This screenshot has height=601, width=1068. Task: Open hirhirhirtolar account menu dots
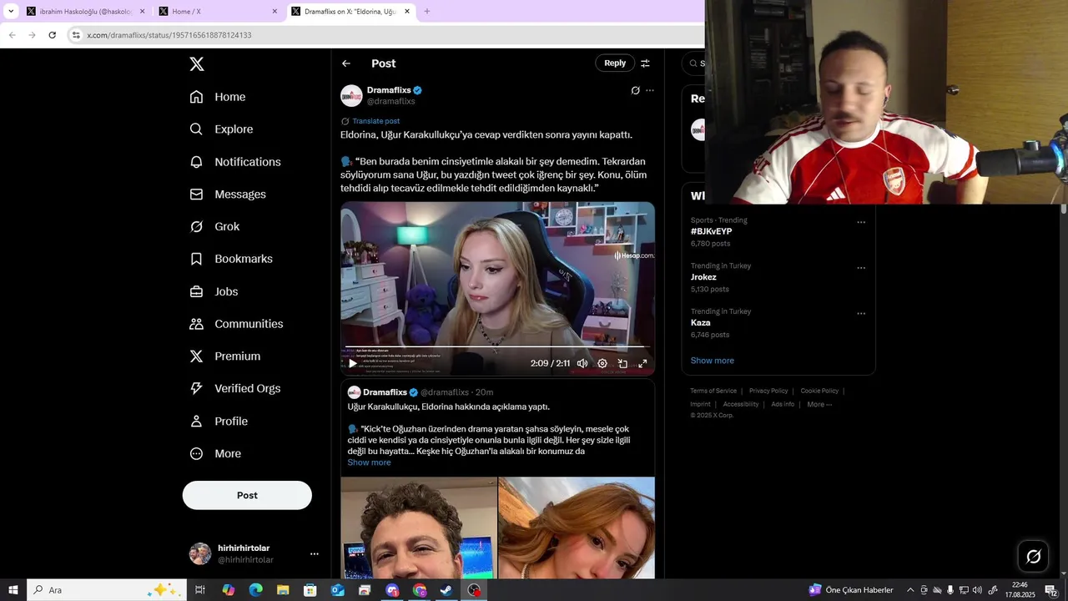click(315, 553)
